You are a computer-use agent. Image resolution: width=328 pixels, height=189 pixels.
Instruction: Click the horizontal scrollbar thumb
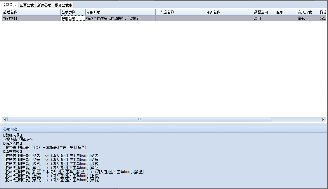tap(139, 119)
